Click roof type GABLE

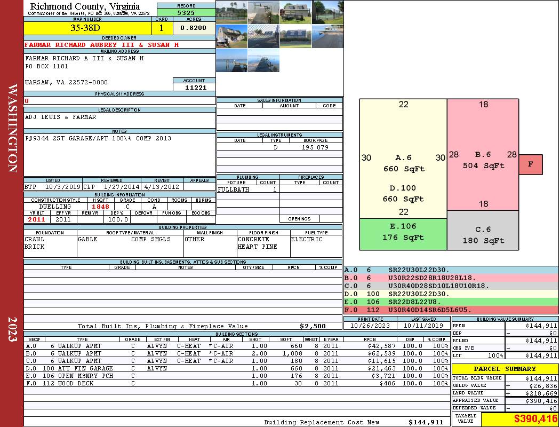tap(87, 239)
